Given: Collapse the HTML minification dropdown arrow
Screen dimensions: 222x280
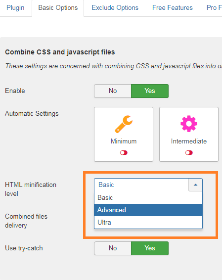Looking at the screenshot, I should pos(195,185).
